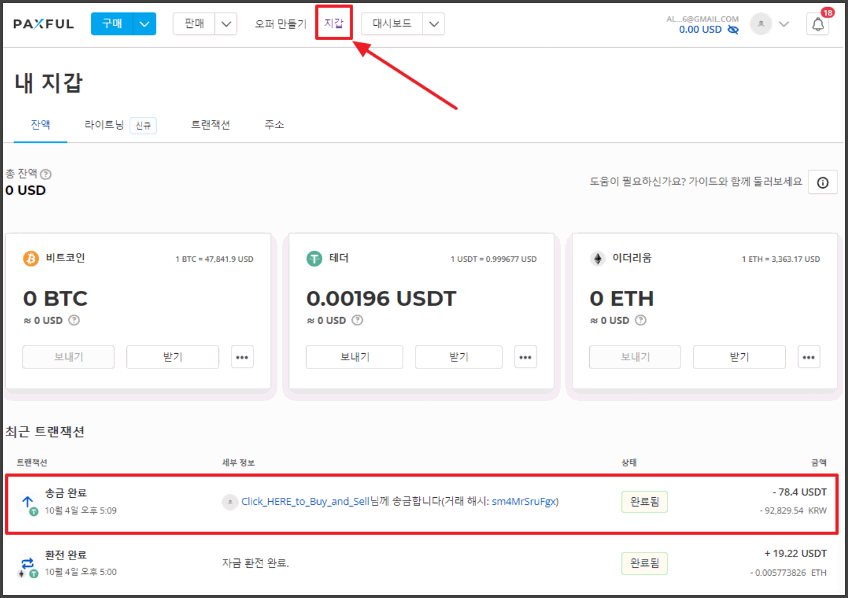Image resolution: width=848 pixels, height=598 pixels.
Task: Switch to the 트랜잭션 tab
Action: [x=210, y=124]
